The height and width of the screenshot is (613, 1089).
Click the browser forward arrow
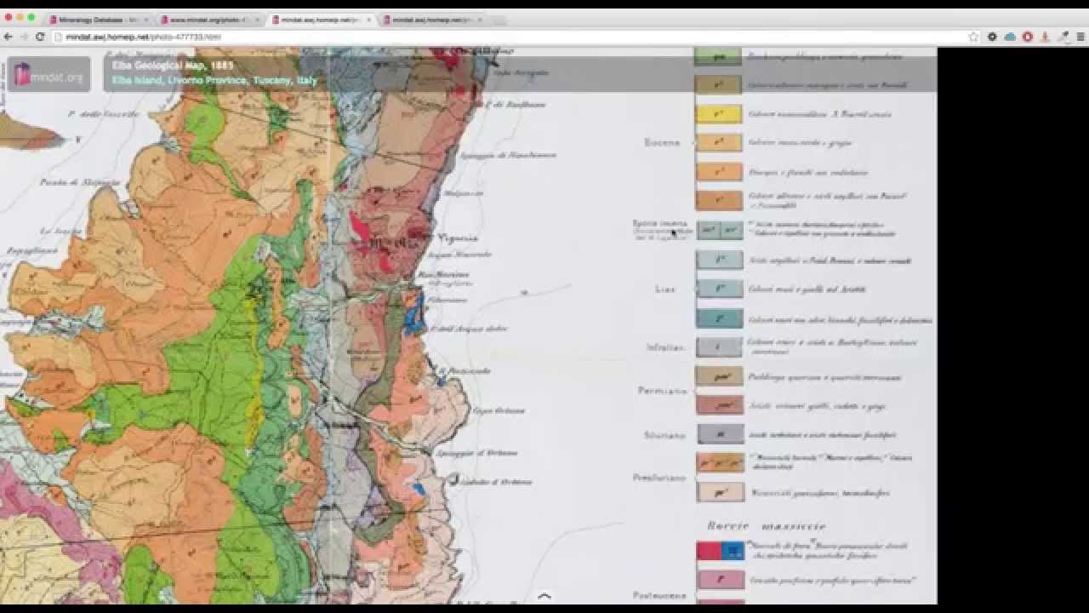(x=23, y=37)
